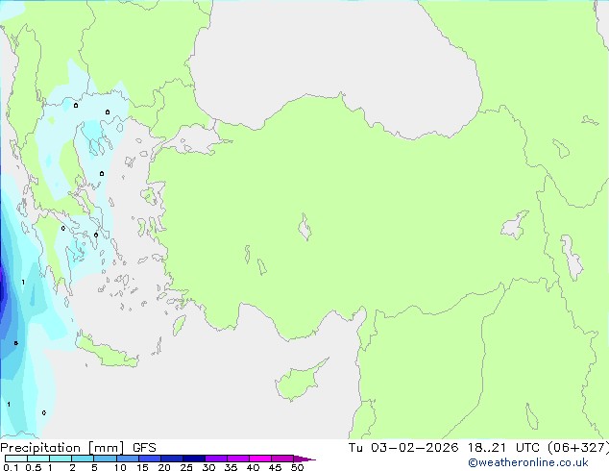The height and width of the screenshot is (471, 609).
Task: Select the GFS model label
Action: pos(143,447)
